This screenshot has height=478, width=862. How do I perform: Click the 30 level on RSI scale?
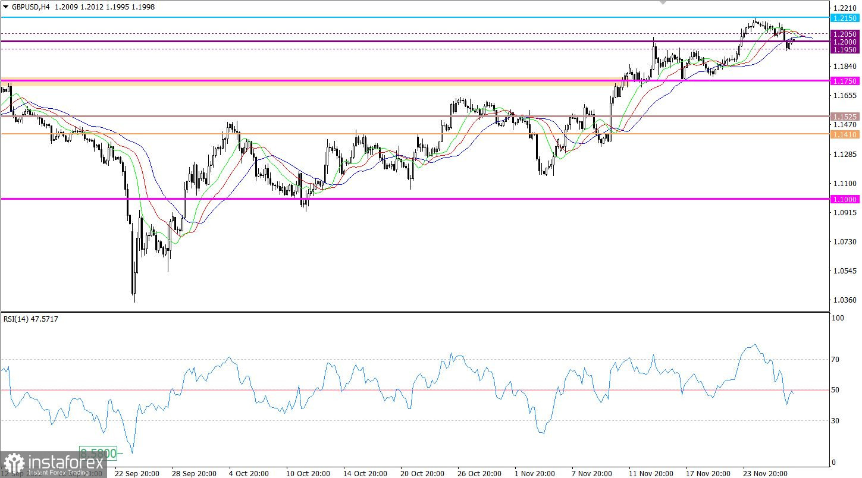tap(836, 421)
